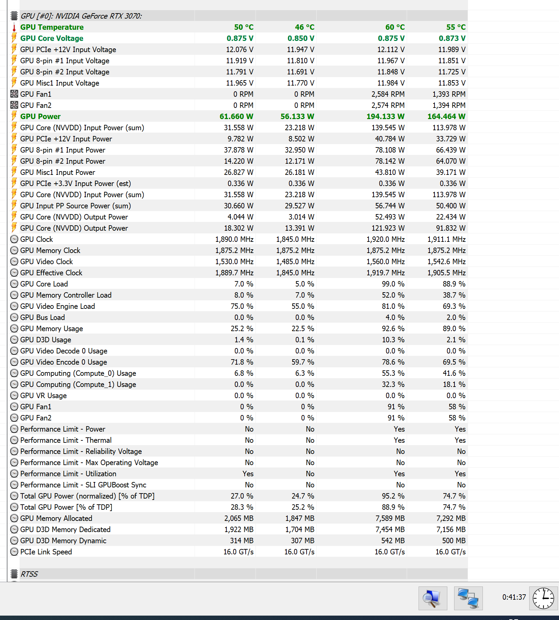Click the 60 °C maximum GPU Temperature value

point(395,27)
